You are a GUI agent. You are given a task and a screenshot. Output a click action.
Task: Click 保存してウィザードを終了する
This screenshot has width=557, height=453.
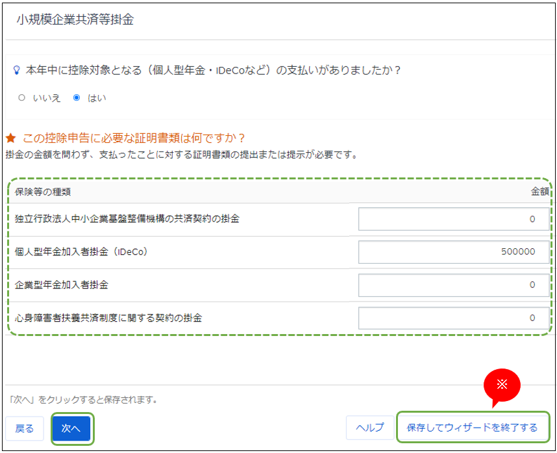coord(472,428)
